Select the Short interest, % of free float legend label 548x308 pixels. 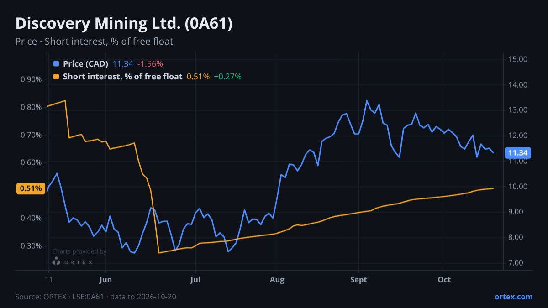pos(122,77)
